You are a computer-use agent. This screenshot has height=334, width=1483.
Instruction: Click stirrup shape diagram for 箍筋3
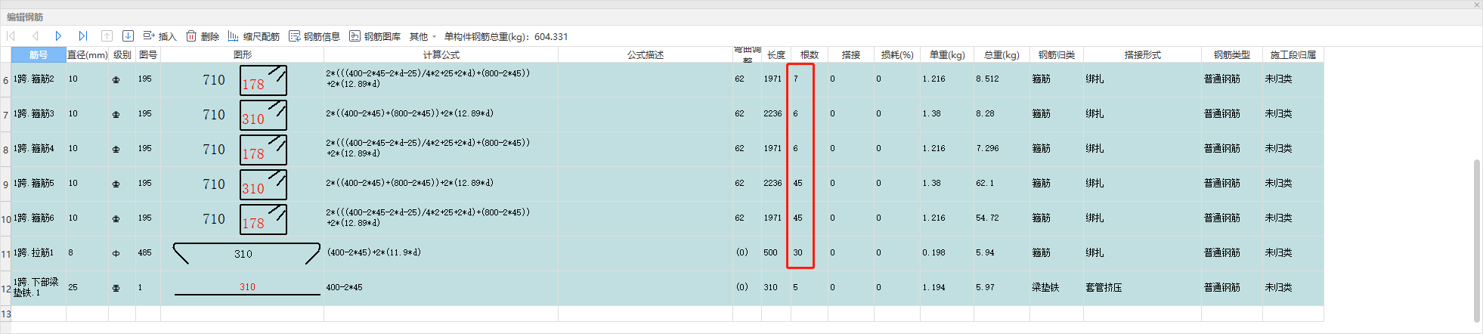click(242, 114)
